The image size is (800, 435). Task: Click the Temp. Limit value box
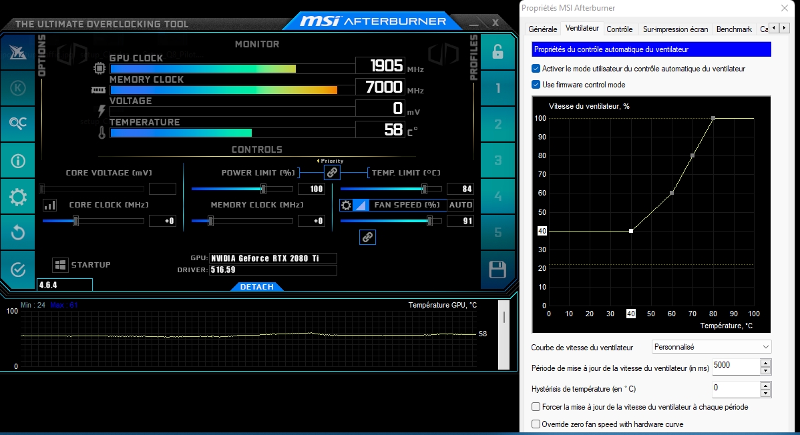coord(460,189)
